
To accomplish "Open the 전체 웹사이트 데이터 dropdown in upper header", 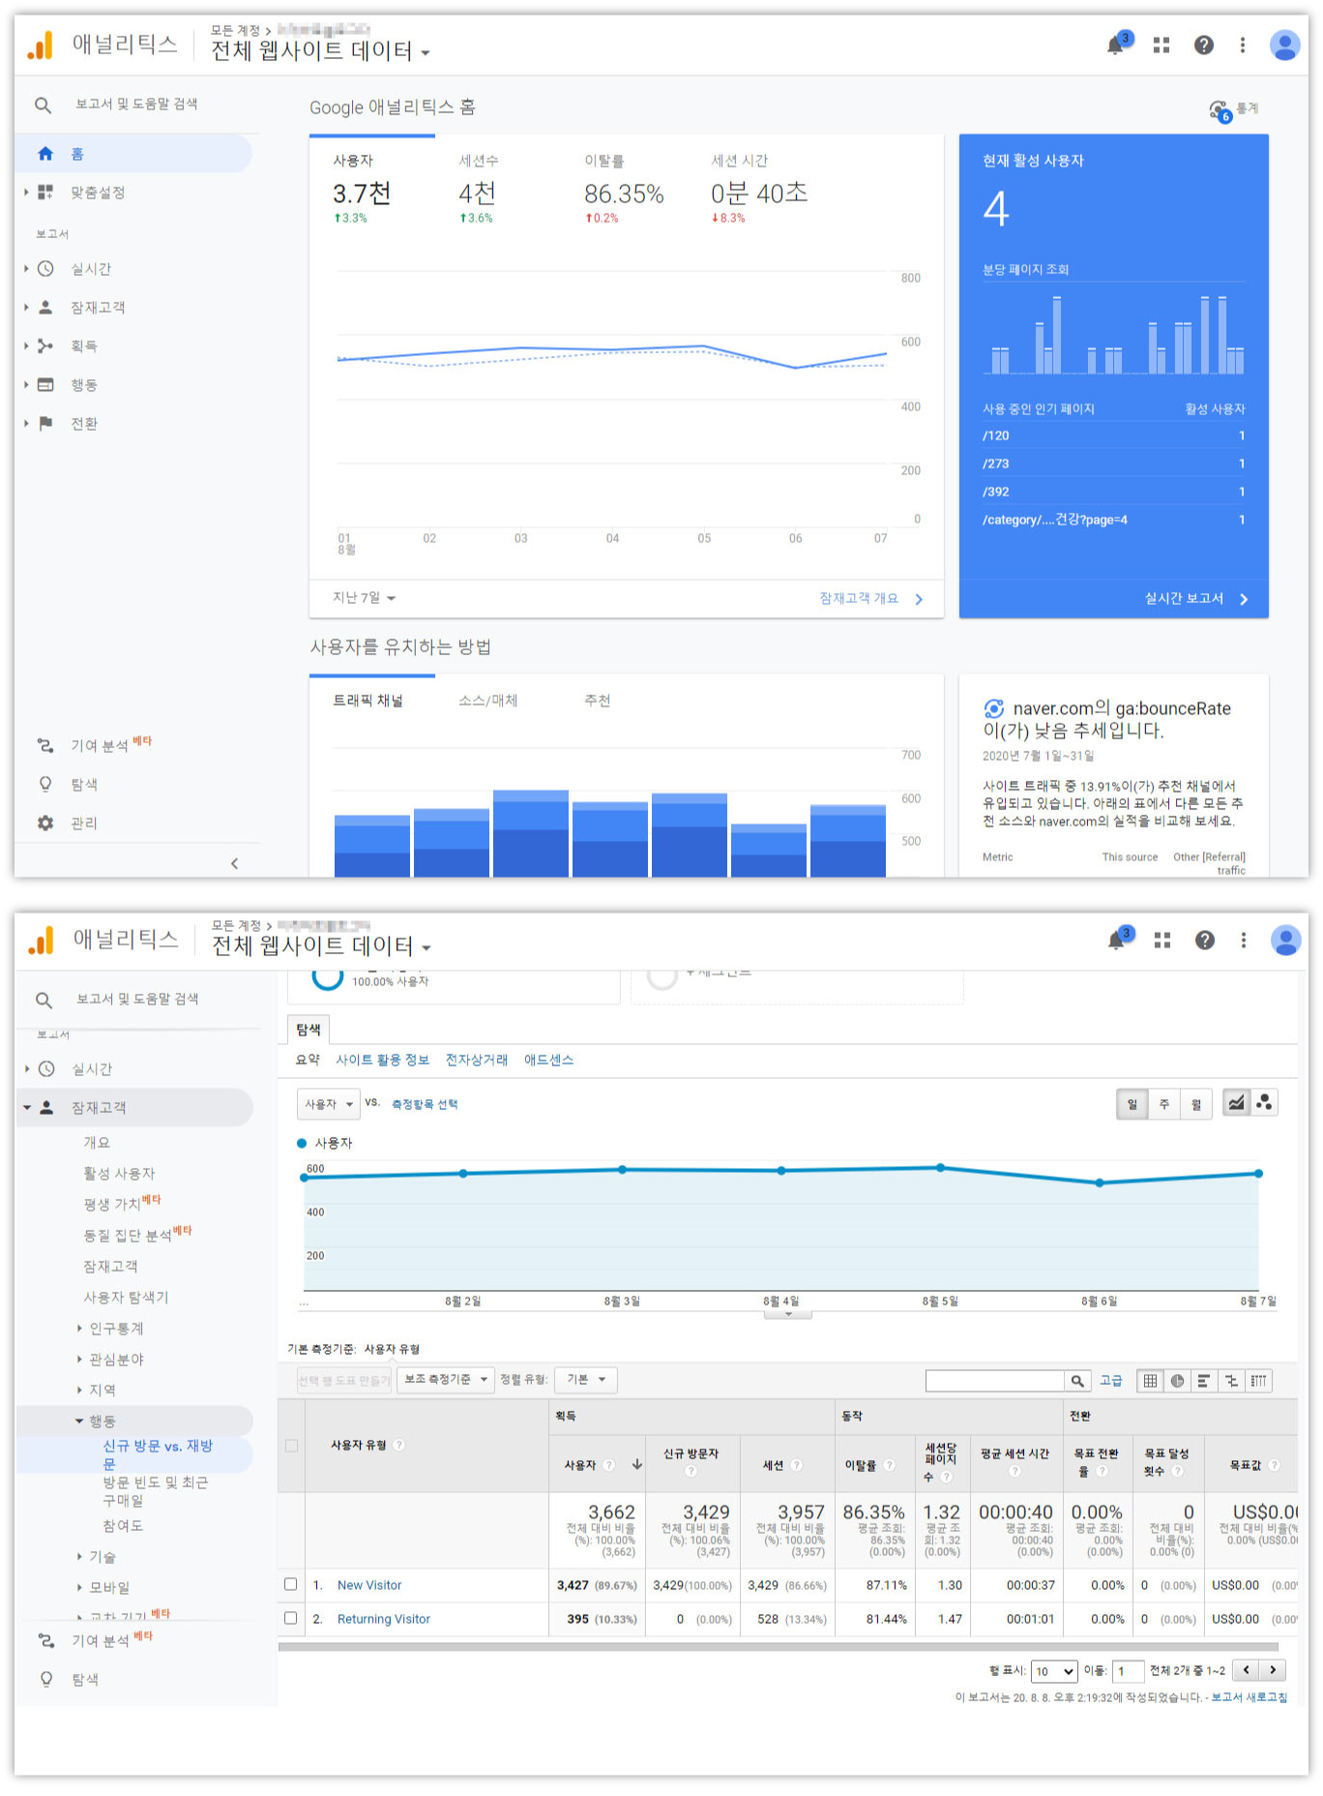I will [320, 51].
